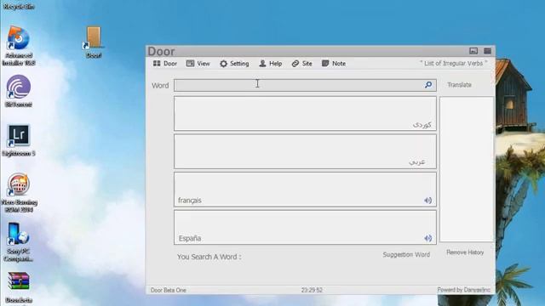The width and height of the screenshot is (545, 306).
Task: Select the Lightroom 5 desktop icon
Action: [19, 140]
